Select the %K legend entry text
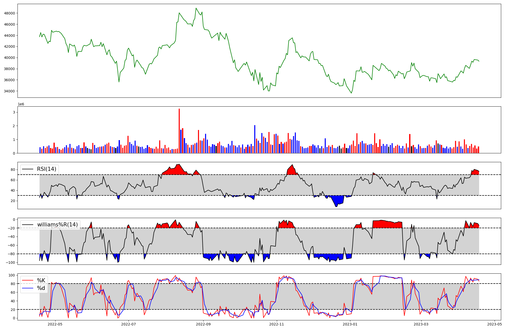This screenshot has width=507, height=330. pos(41,280)
